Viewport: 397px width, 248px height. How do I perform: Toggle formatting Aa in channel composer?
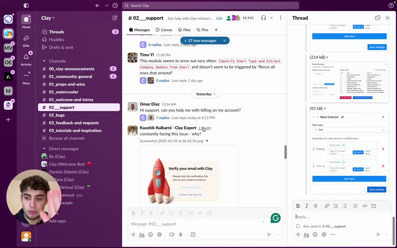click(142, 235)
